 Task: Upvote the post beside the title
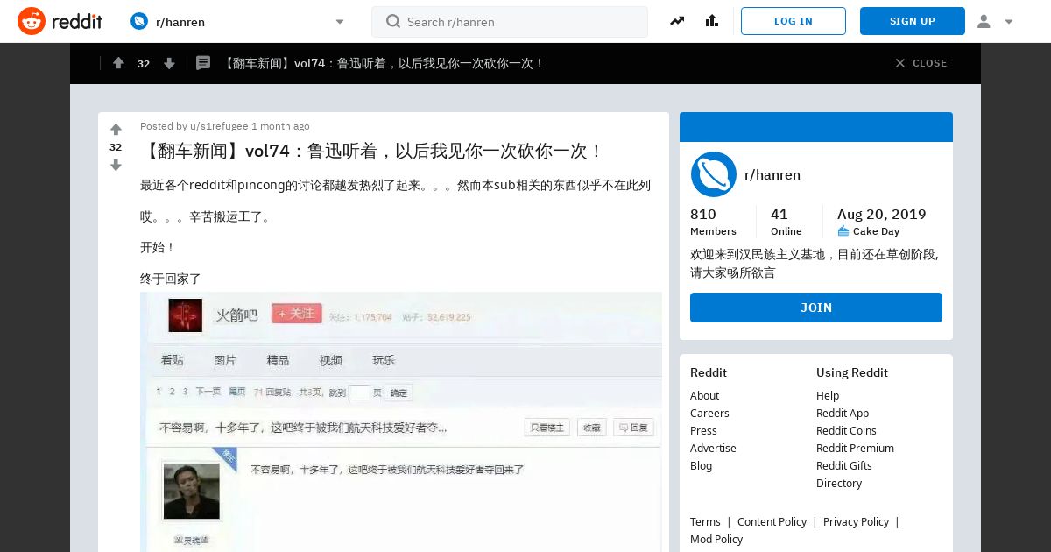[x=116, y=130]
